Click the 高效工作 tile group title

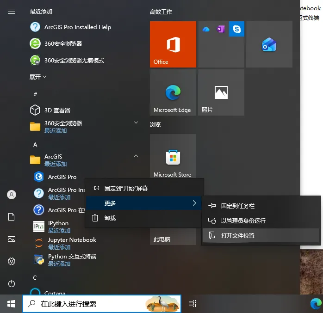pos(161,12)
